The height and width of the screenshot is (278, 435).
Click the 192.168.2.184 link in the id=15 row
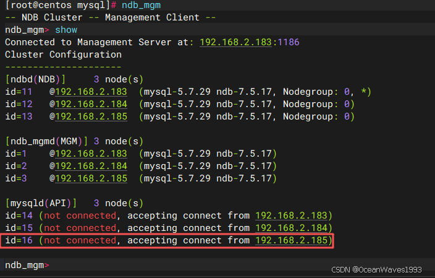point(291,228)
